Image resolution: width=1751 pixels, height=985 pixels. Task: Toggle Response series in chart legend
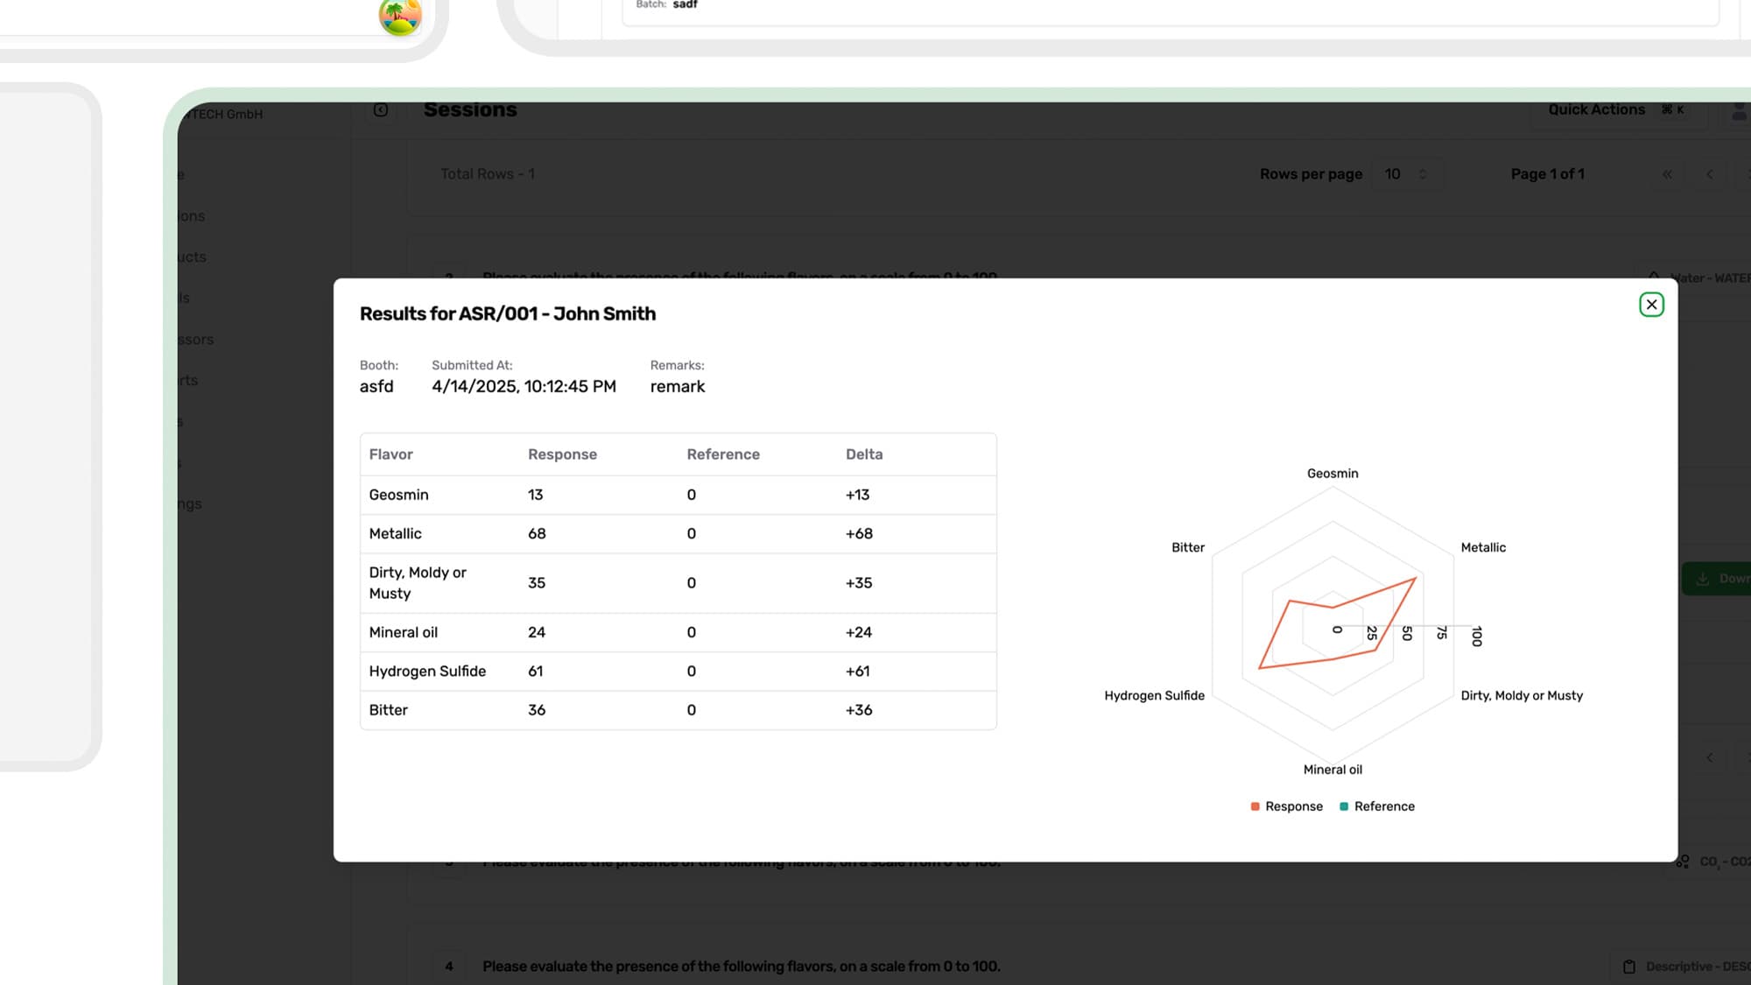(1293, 806)
